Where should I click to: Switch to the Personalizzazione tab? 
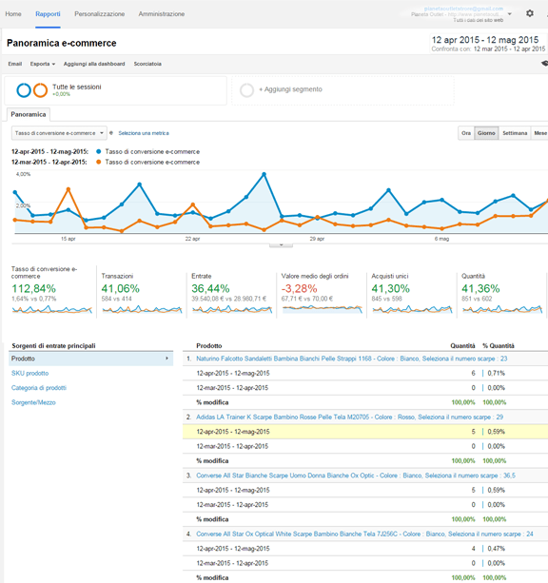(99, 13)
